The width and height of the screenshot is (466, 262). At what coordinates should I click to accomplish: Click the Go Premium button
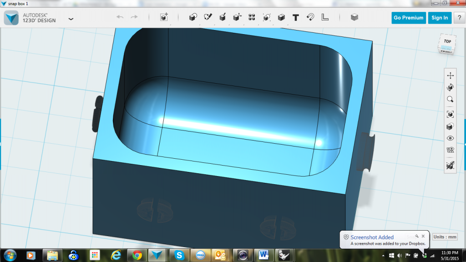[x=408, y=18]
